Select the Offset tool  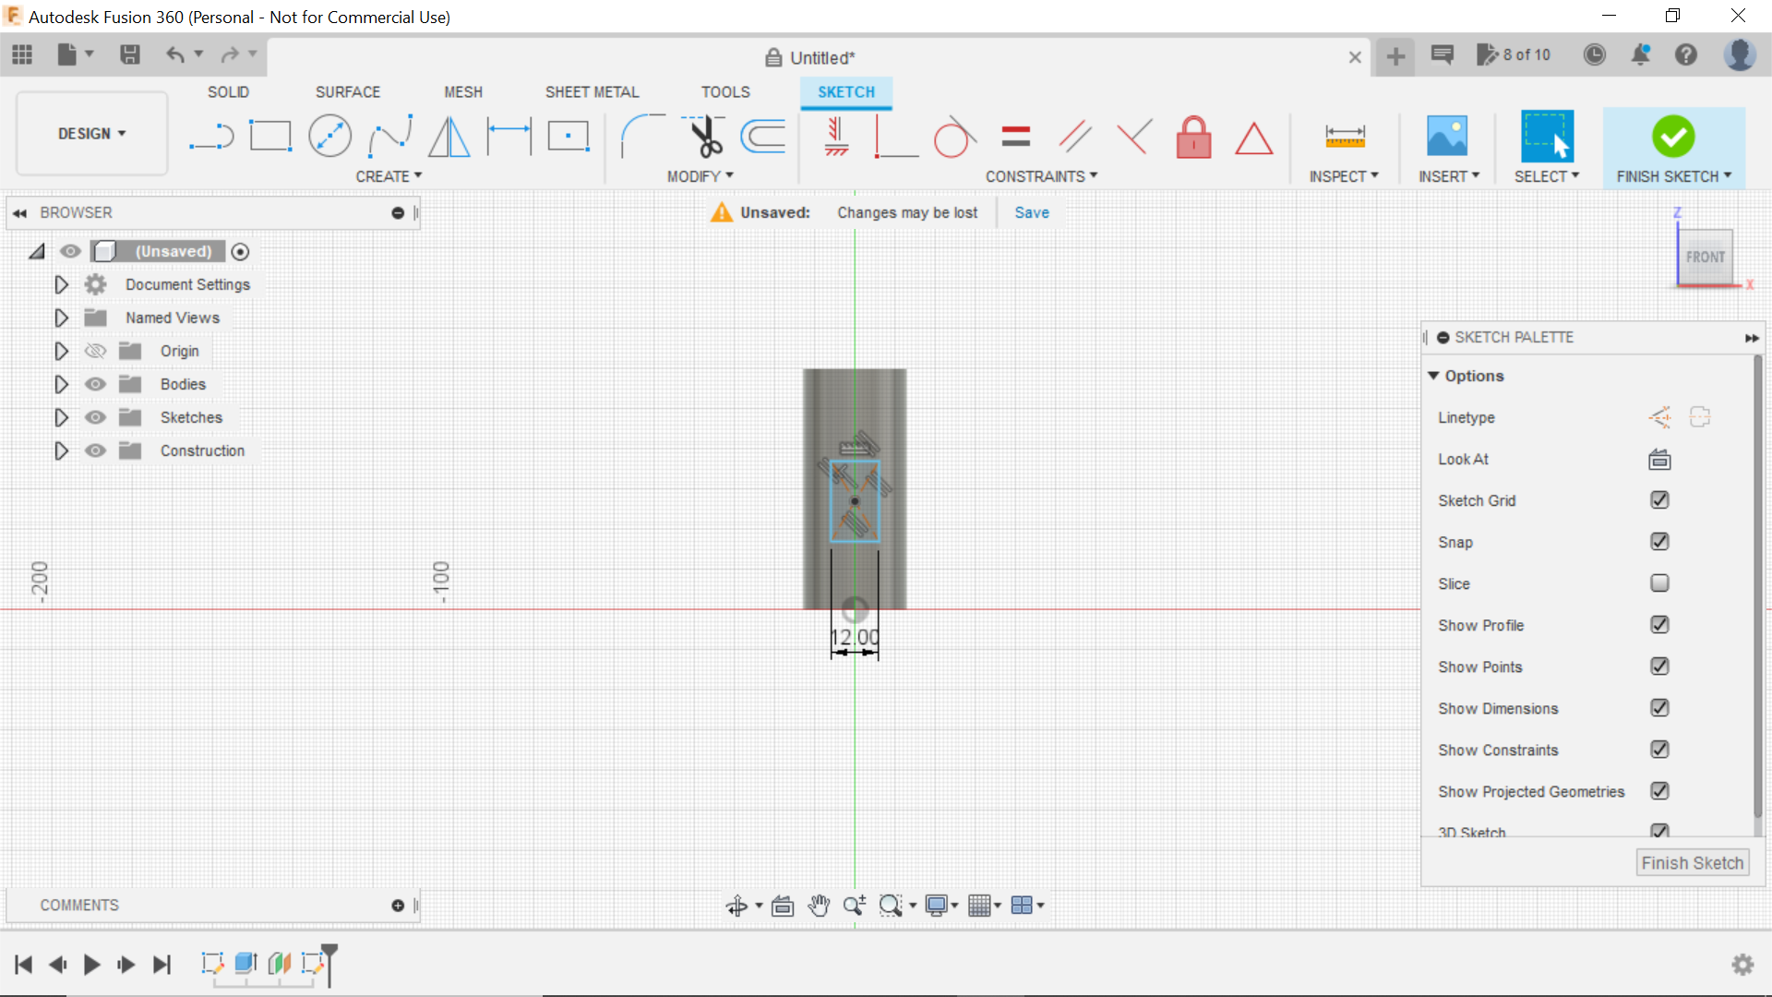(762, 136)
